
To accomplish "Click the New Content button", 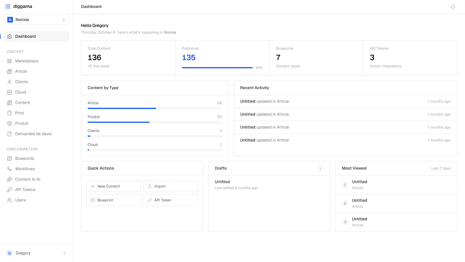I will point(114,186).
